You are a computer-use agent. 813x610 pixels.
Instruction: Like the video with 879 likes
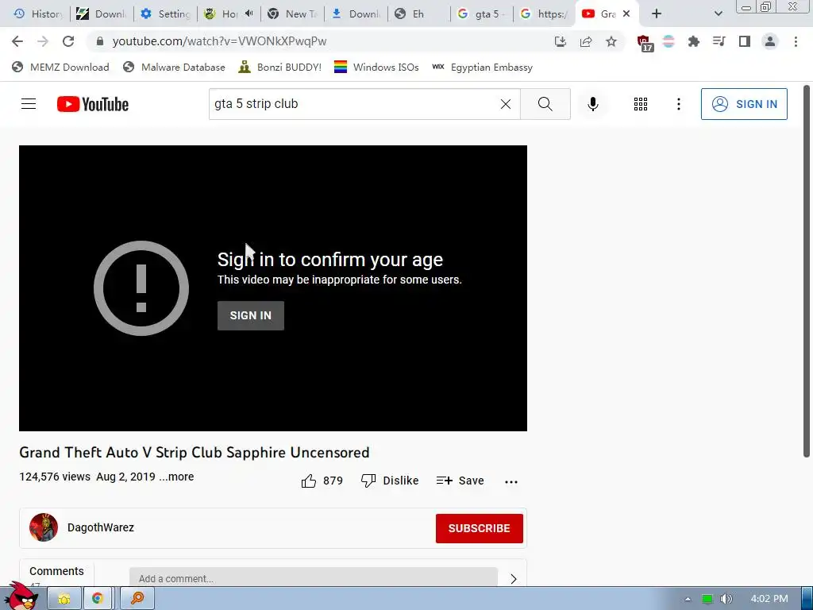point(322,481)
